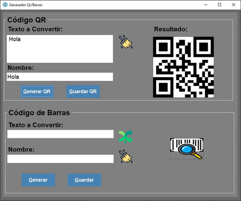The image size is (241, 201).
Task: Save the QR with Guardar QR
Action: coord(83,92)
